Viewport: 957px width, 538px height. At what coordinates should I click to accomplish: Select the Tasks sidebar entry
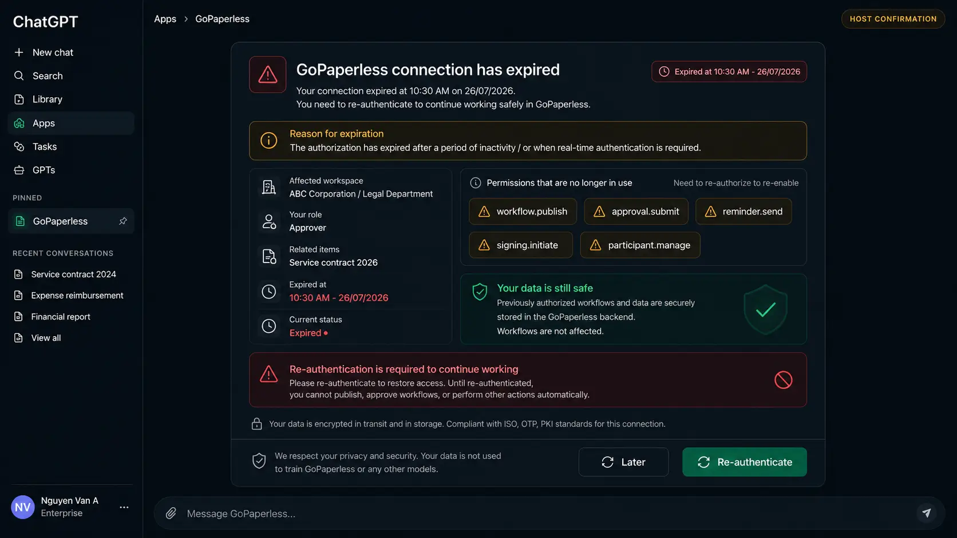coord(71,146)
